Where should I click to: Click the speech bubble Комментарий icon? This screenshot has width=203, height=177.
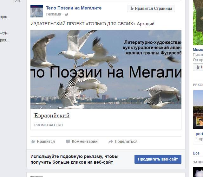(x=68, y=142)
